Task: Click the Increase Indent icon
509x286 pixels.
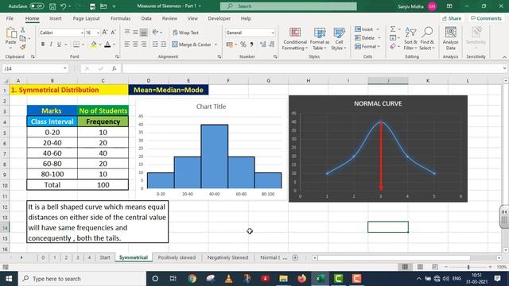Action: (x=163, y=44)
